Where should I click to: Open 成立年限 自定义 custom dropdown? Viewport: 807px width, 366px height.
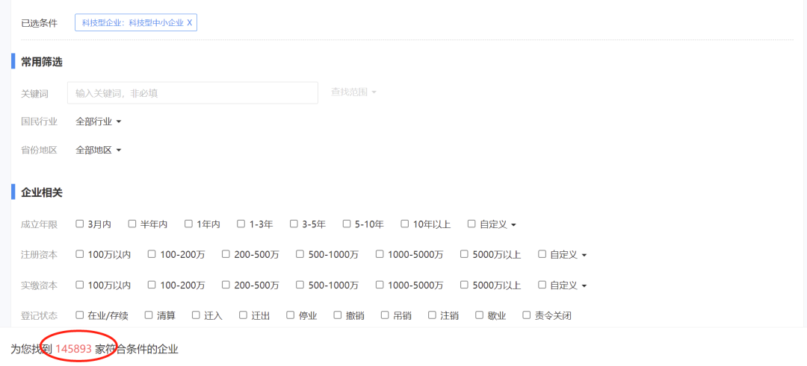coord(498,224)
